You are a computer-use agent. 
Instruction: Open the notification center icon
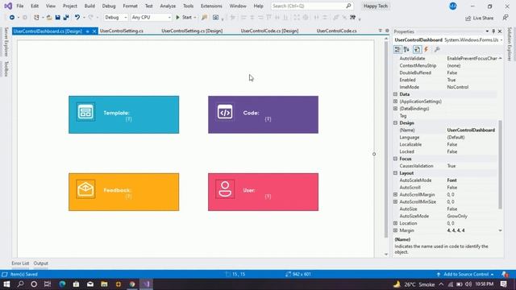(x=504, y=284)
